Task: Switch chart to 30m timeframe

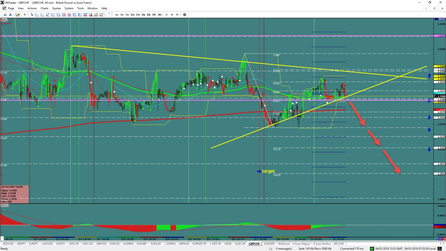Action: click(x=143, y=14)
